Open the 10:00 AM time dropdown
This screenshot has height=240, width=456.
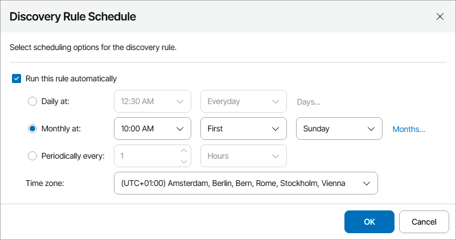point(152,129)
